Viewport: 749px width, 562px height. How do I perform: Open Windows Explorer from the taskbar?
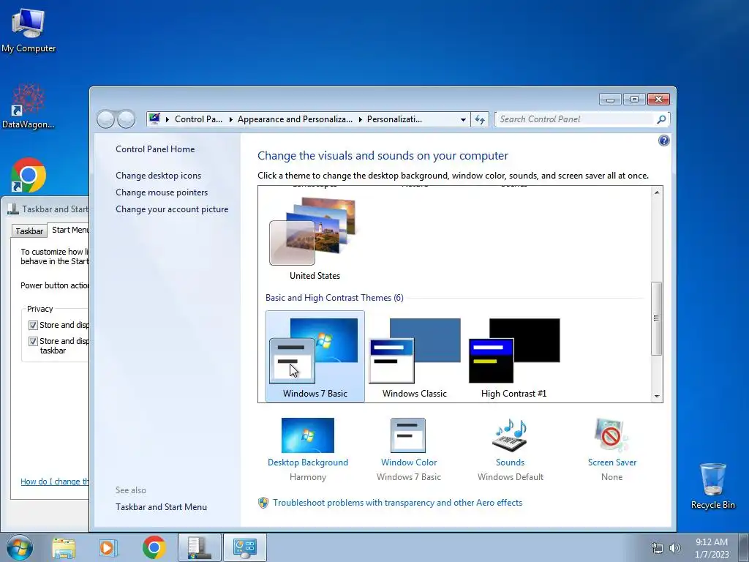point(64,547)
